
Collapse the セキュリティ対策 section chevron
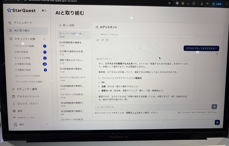click(x=44, y=39)
